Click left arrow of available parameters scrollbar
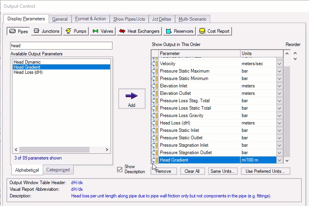309x206 pixels. click(x=16, y=150)
